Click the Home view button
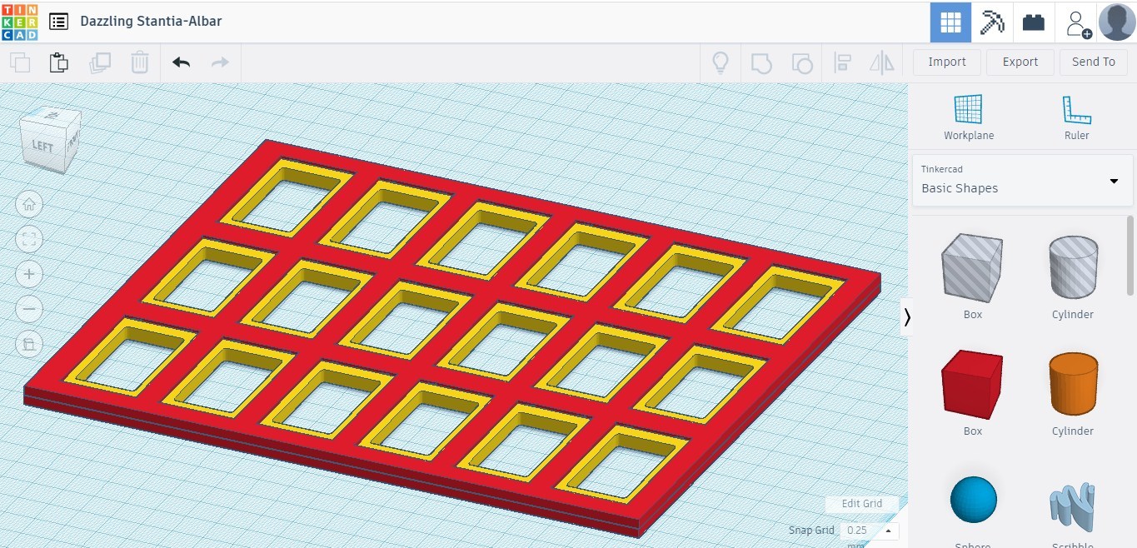Viewport: 1137px width, 548px height. pyautogui.click(x=29, y=204)
